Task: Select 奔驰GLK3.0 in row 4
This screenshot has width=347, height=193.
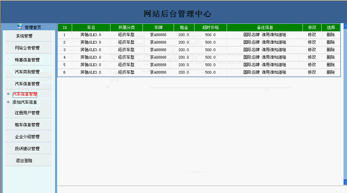Action: tap(91, 57)
